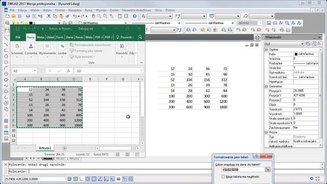Click the Print icon in ZWCAD toolbar
This screenshot has width=327, height=184.
point(28,16)
